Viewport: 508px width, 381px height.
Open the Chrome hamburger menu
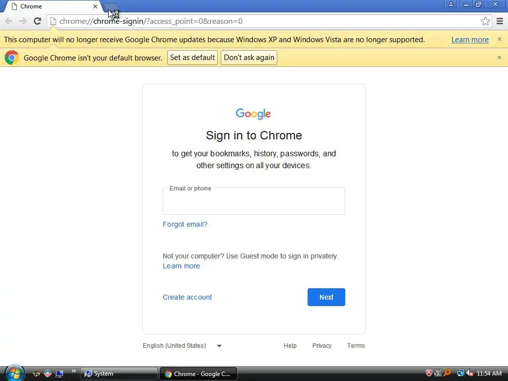pos(500,21)
